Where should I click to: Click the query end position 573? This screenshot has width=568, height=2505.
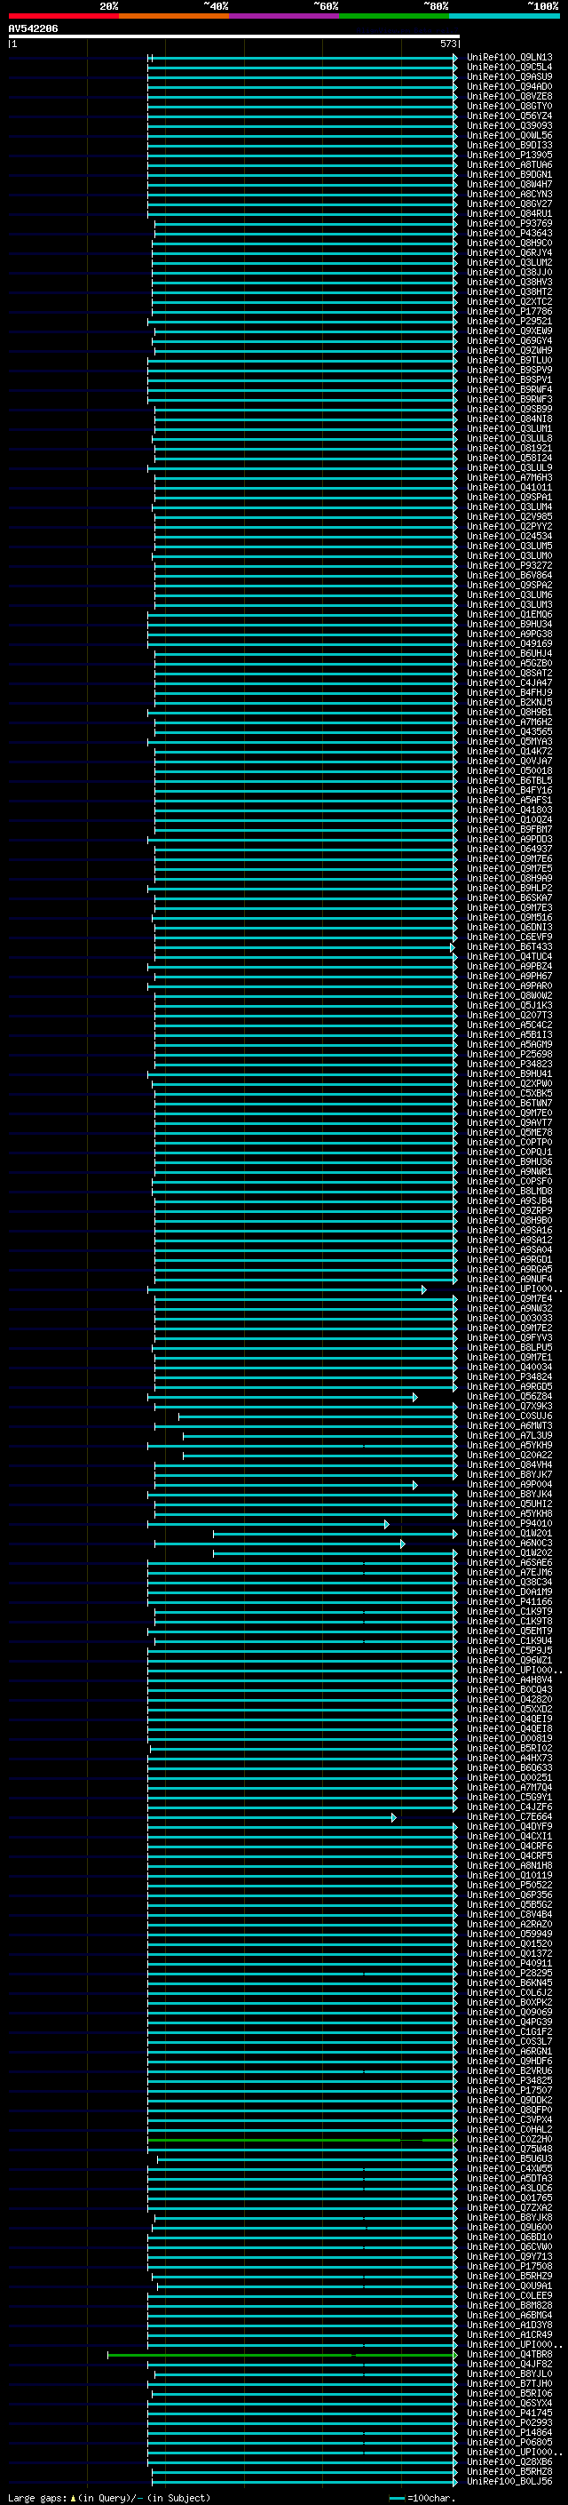[x=447, y=44]
